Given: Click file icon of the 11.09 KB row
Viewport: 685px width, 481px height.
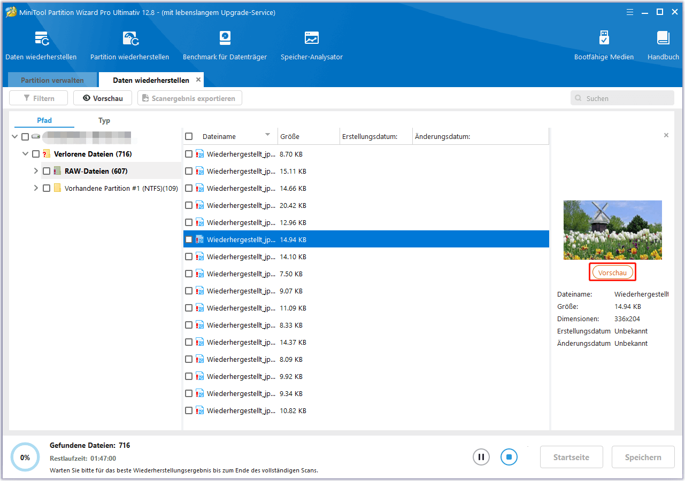Looking at the screenshot, I should pos(200,308).
